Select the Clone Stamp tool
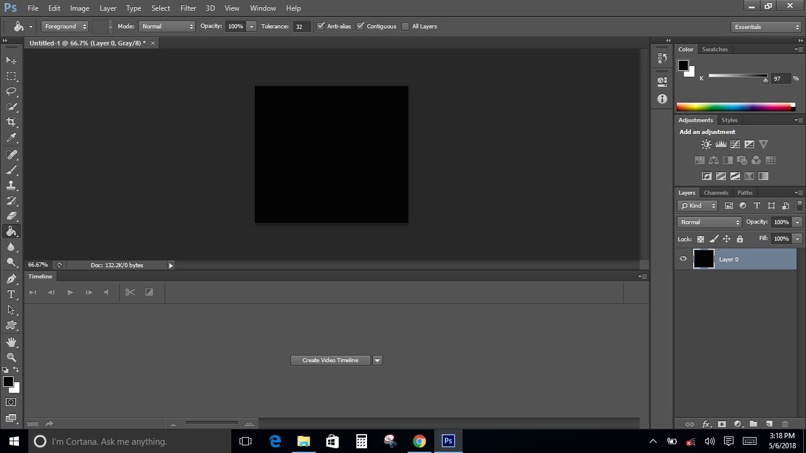Viewport: 806px width, 453px height. [11, 185]
